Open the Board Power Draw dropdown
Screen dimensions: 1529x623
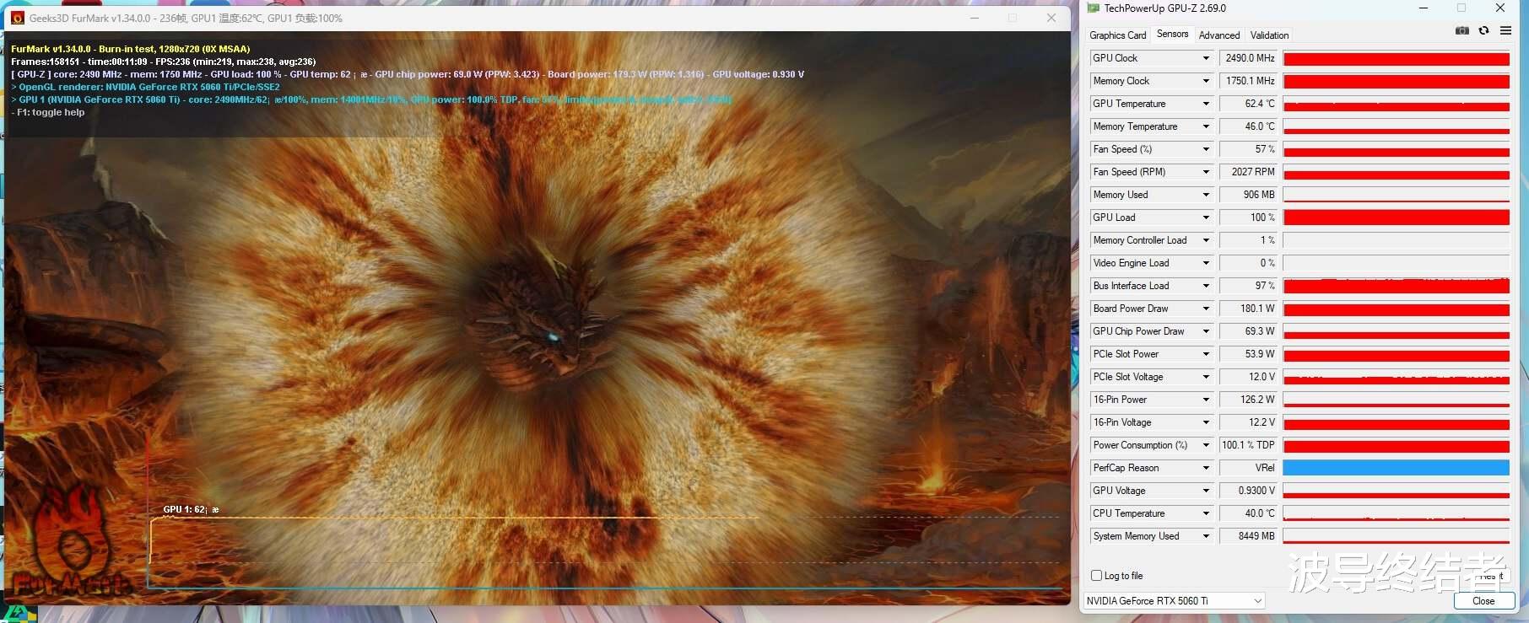(1206, 309)
